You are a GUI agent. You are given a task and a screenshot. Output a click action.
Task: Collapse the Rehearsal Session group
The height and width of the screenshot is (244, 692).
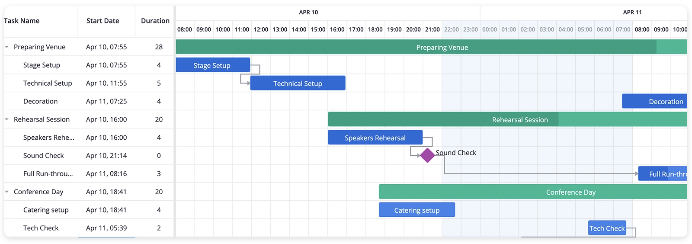click(x=7, y=119)
